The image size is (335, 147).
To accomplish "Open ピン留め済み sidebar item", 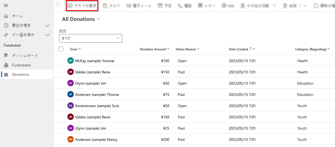I will 23,35.
